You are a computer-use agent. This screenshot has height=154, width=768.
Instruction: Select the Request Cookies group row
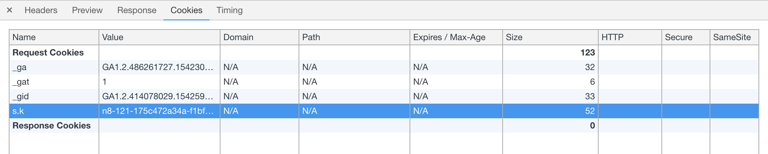pyautogui.click(x=384, y=53)
